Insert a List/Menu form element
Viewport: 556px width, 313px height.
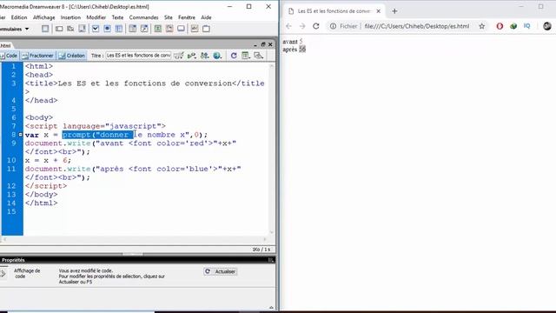tap(133, 29)
